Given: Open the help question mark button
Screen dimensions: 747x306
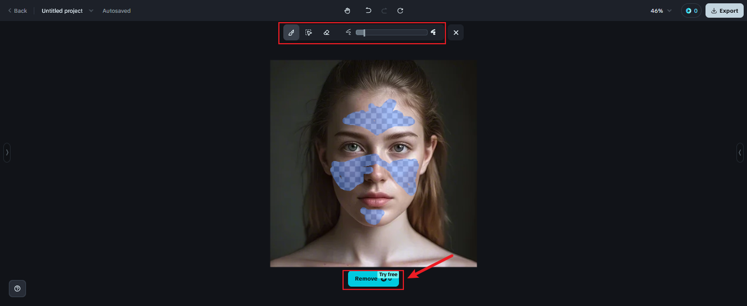Looking at the screenshot, I should tap(18, 288).
